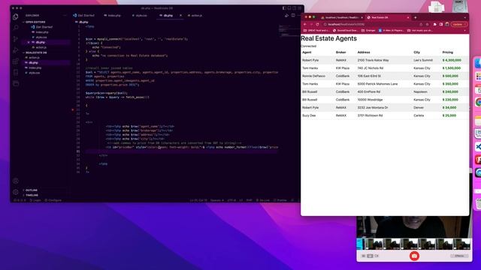Click the Run button above the editor
This screenshot has width=481, height=270.
287,15
